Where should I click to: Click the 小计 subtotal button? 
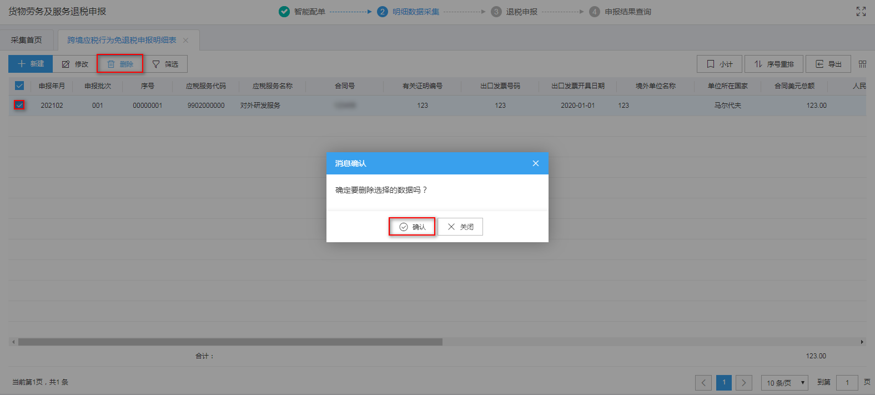[x=720, y=64]
